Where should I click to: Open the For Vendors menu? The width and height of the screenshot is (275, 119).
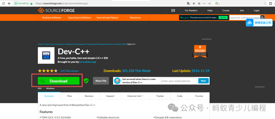click(191, 10)
